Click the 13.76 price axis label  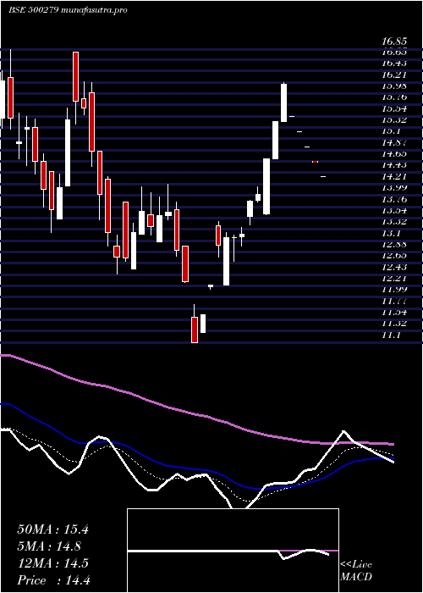(394, 199)
